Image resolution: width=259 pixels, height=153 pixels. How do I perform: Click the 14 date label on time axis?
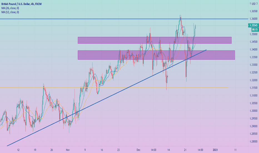click(x=168, y=150)
